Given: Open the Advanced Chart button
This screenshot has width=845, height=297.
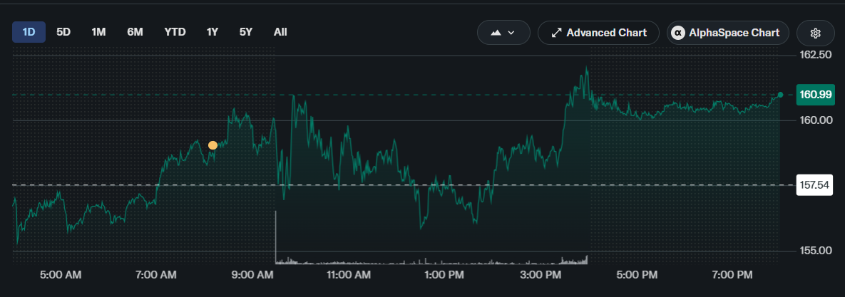Looking at the screenshot, I should pyautogui.click(x=599, y=33).
